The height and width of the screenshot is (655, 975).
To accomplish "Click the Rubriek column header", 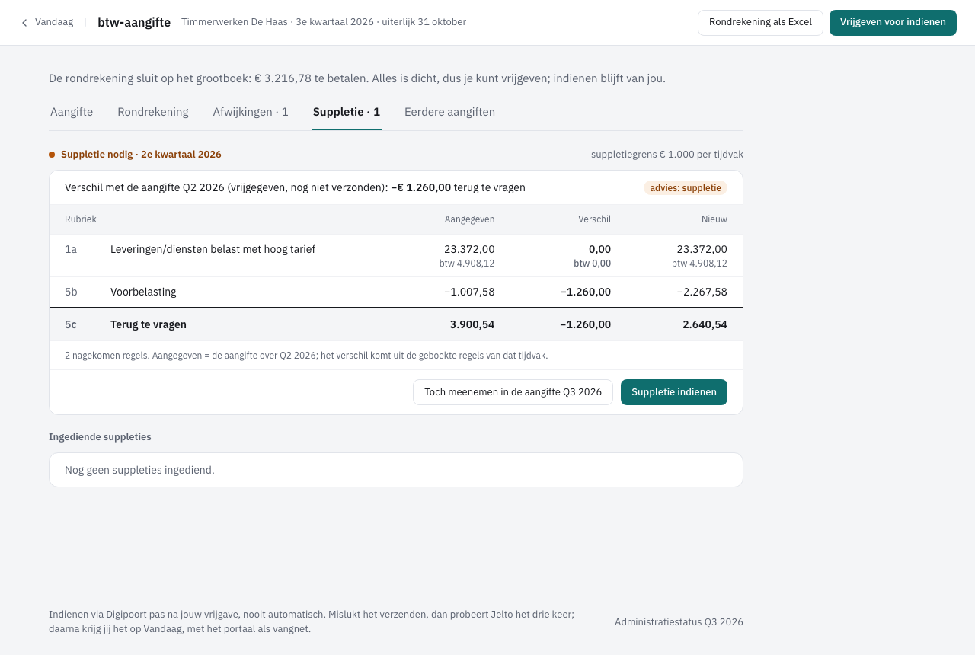I will (81, 219).
